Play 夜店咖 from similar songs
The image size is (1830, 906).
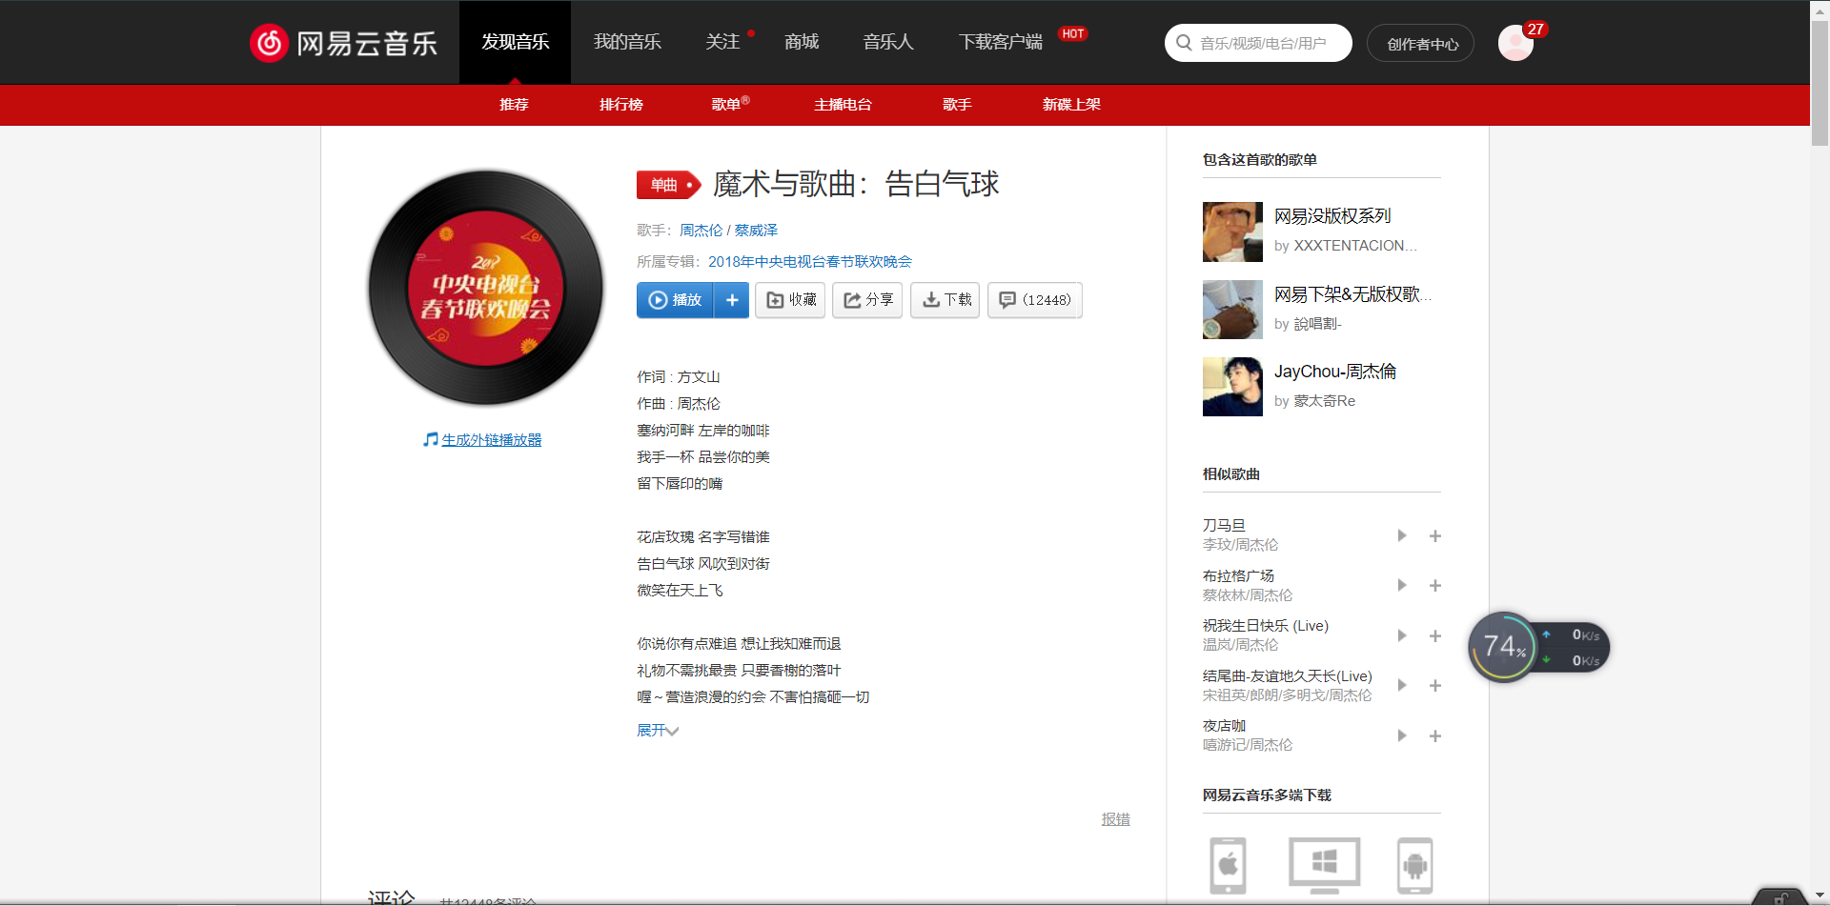1402,735
